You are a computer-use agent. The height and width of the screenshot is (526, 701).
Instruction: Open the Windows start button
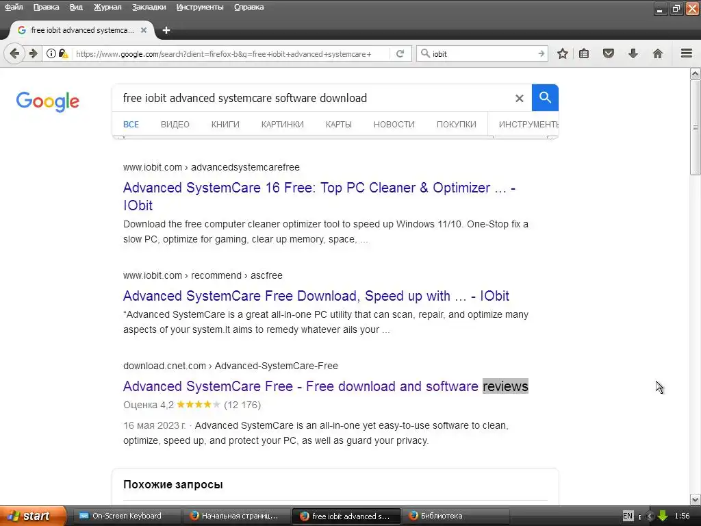click(33, 516)
